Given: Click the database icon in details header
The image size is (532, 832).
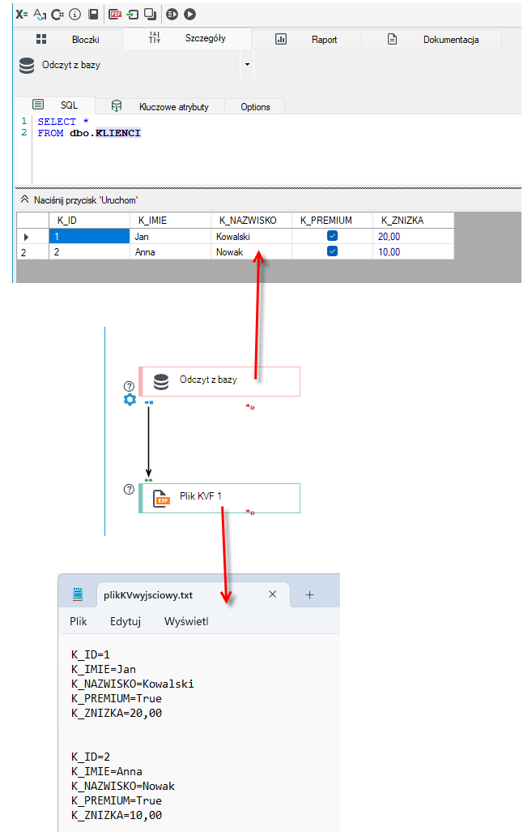Looking at the screenshot, I should pyautogui.click(x=27, y=65).
